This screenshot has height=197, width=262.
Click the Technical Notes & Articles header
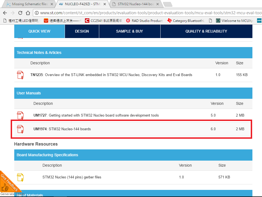pos(133,53)
